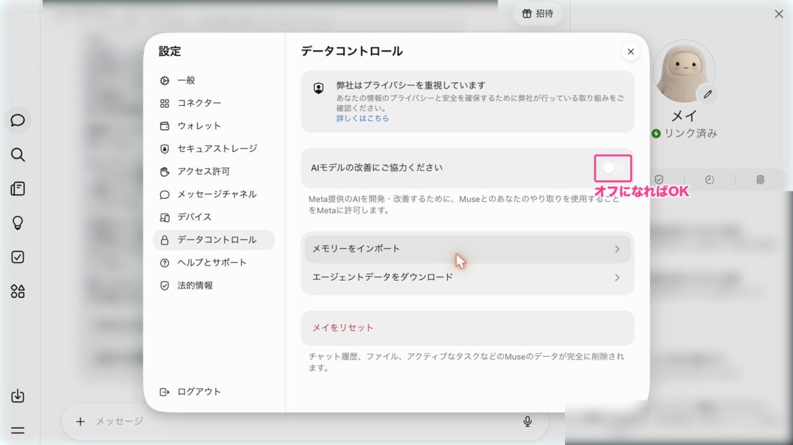The width and height of the screenshot is (793, 445).
Task: Open the 詳しくはこちら link
Action: (x=363, y=119)
